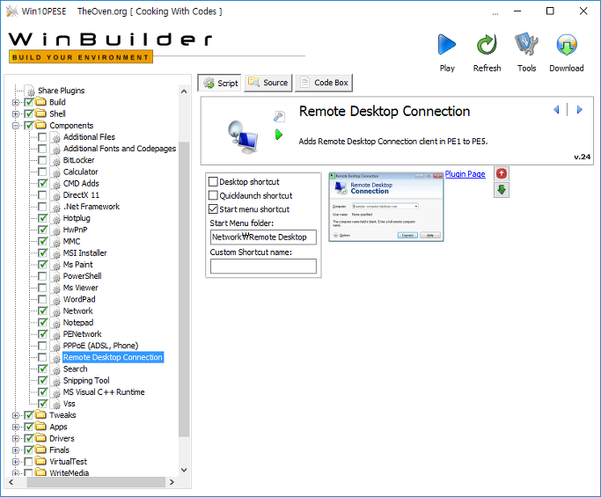Click tree horizontal scrollbar right arrow
Image resolution: width=601 pixels, height=497 pixels.
coord(172,482)
